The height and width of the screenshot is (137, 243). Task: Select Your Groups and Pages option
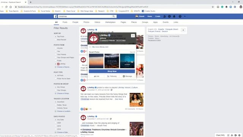tap(65, 57)
